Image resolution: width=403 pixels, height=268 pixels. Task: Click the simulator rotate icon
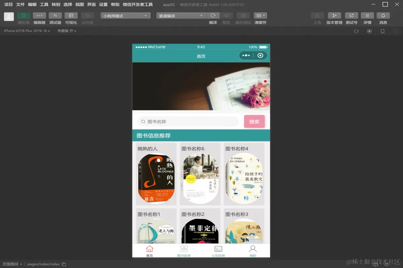coord(356,31)
